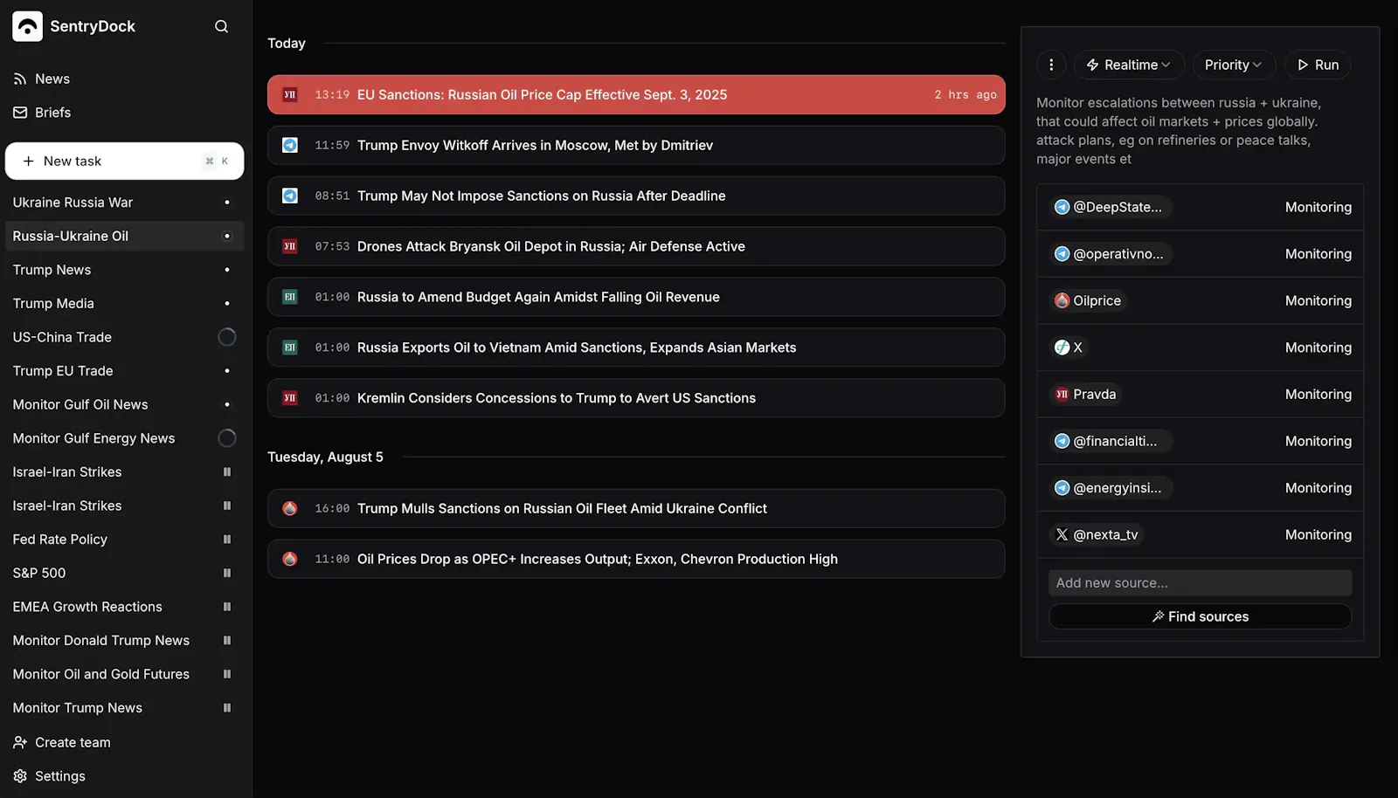Select the Ukraine Russia War task
The image size is (1398, 798).
click(124, 203)
